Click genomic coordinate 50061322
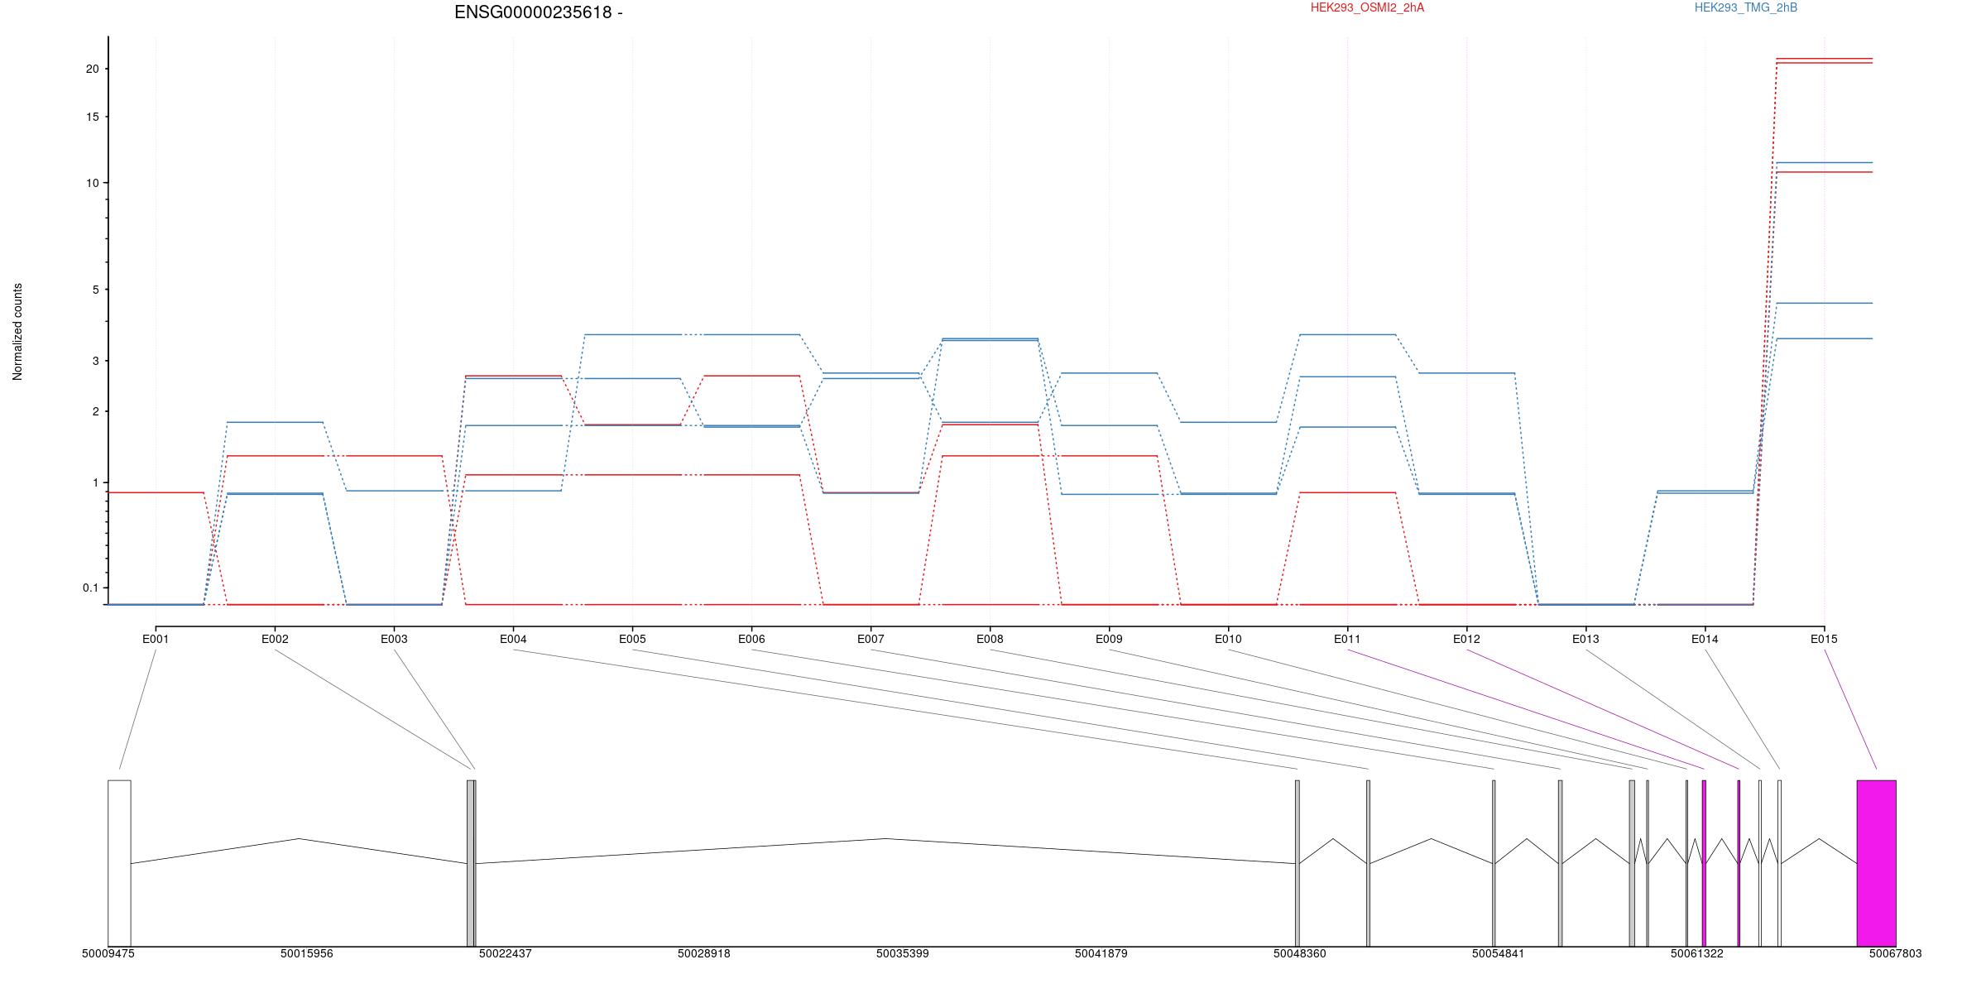This screenshot has height=993, width=1986. pos(1696,953)
